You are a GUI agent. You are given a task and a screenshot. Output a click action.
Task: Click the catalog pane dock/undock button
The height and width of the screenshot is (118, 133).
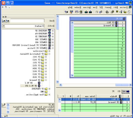(6, 17)
